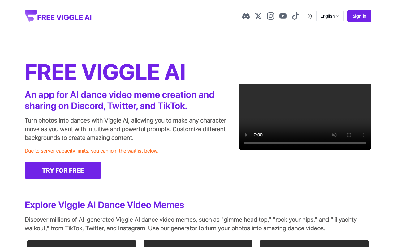Viewport: 396px width, 247px height.
Task: Toggle light/dark mode with the sun icon
Action: [310, 16]
